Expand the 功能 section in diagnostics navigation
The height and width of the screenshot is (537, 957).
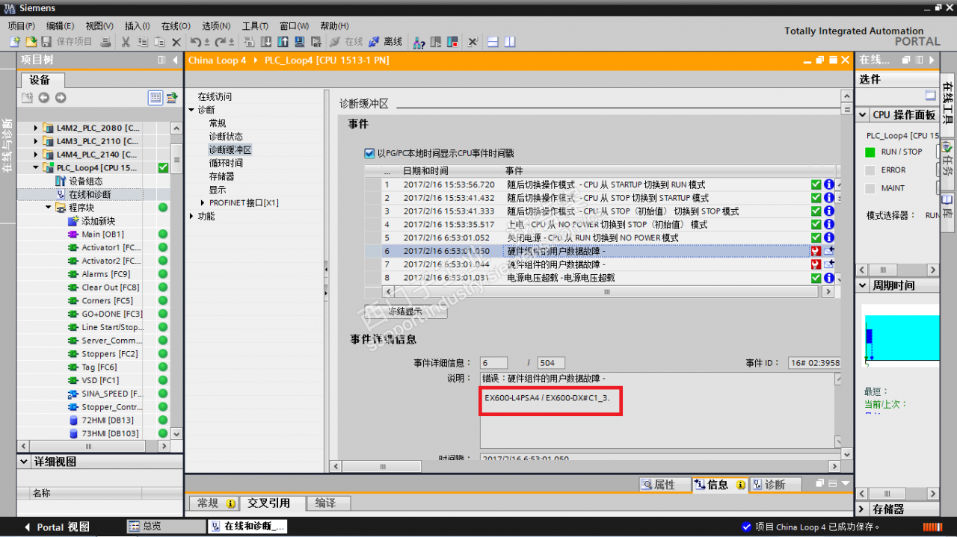[191, 217]
